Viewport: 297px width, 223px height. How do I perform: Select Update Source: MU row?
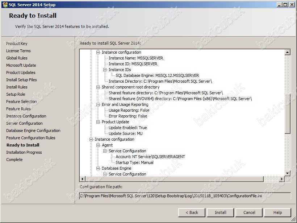click(x=126, y=133)
